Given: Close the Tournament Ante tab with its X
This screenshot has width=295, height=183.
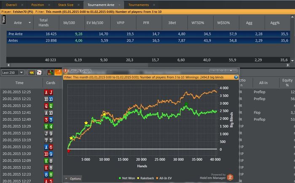Looking at the screenshot, I should point(119,5).
